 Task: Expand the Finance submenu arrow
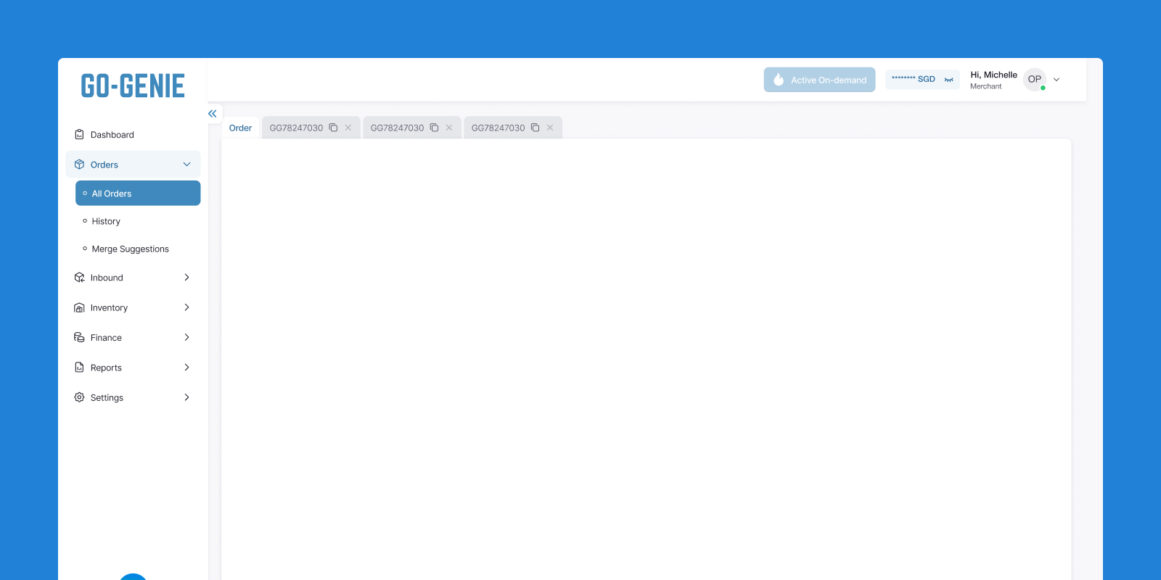(186, 338)
